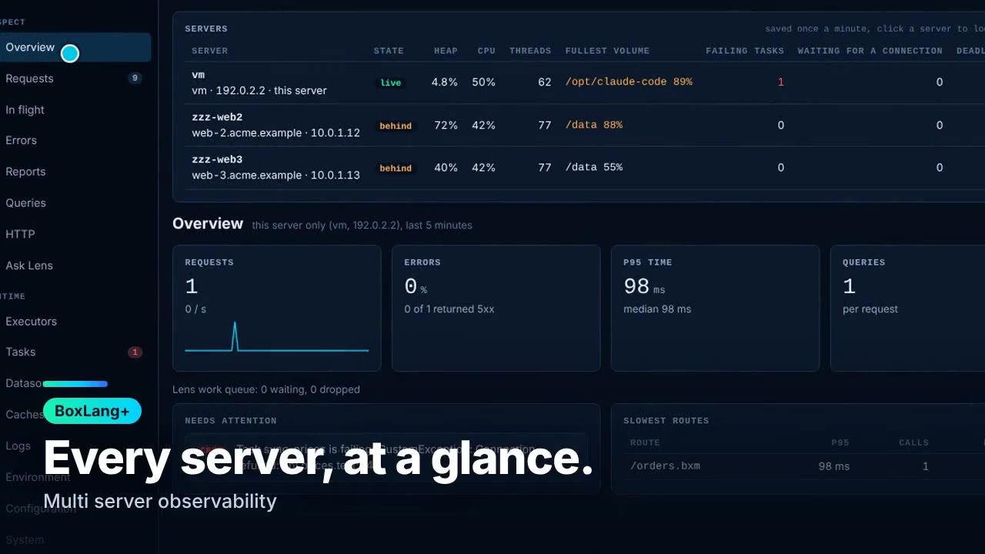Image resolution: width=985 pixels, height=554 pixels.
Task: Go to In flight in sidebar
Action: pos(25,109)
